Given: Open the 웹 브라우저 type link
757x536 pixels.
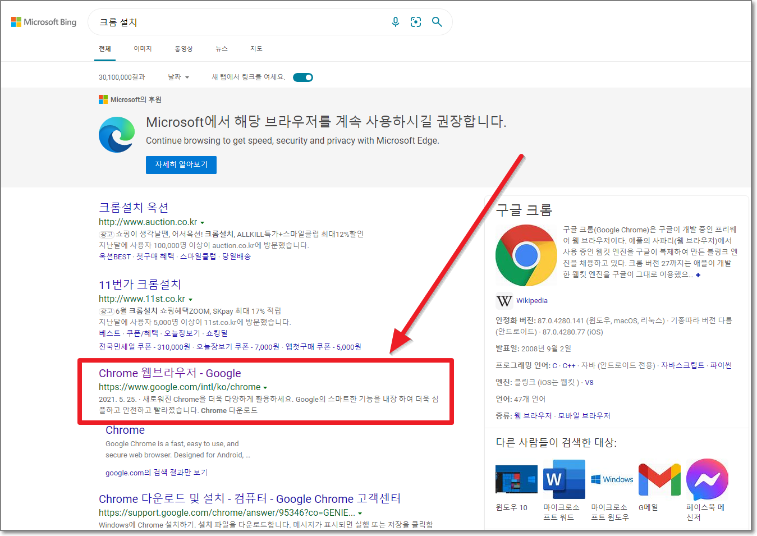Looking at the screenshot, I should [x=533, y=416].
